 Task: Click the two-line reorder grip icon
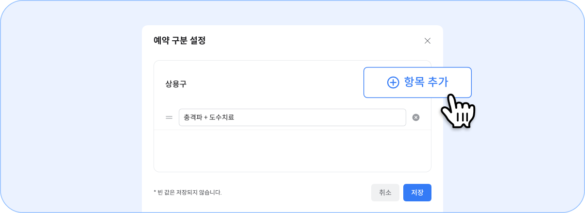click(169, 117)
